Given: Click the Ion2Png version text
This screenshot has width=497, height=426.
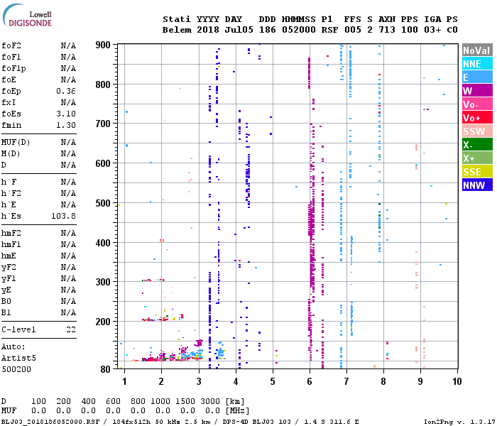Looking at the screenshot, I should point(459,422).
